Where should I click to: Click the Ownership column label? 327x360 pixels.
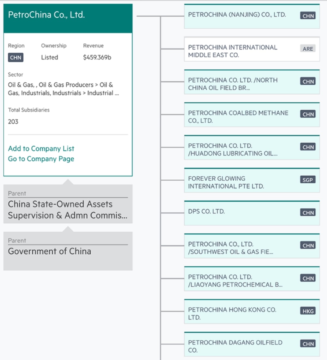click(x=54, y=46)
